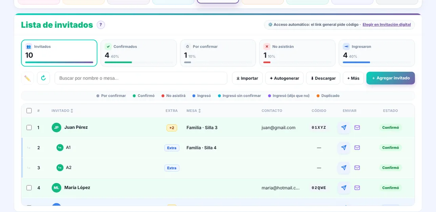Filter by the Por confirmar card
This screenshot has height=212, width=436.
[x=218, y=53]
